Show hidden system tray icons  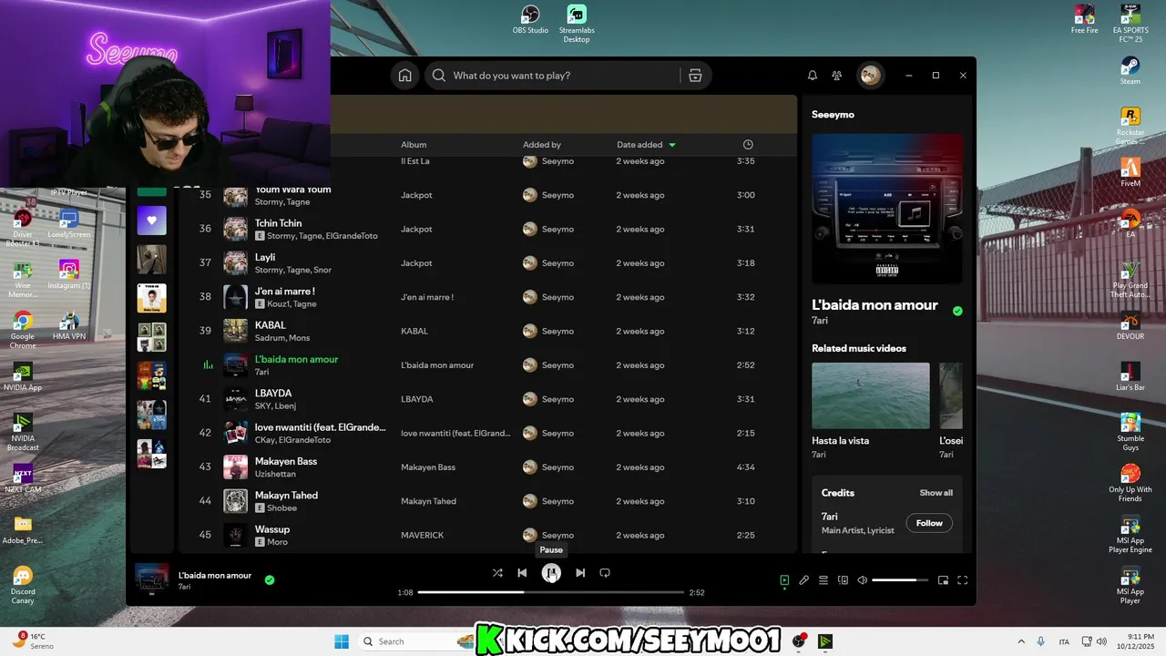click(1020, 641)
